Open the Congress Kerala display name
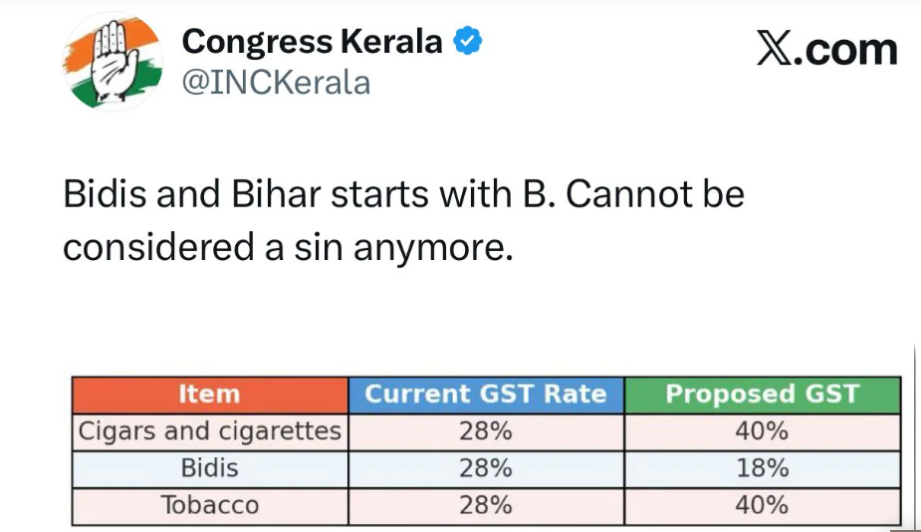The width and height of the screenshot is (921, 532). (x=312, y=42)
